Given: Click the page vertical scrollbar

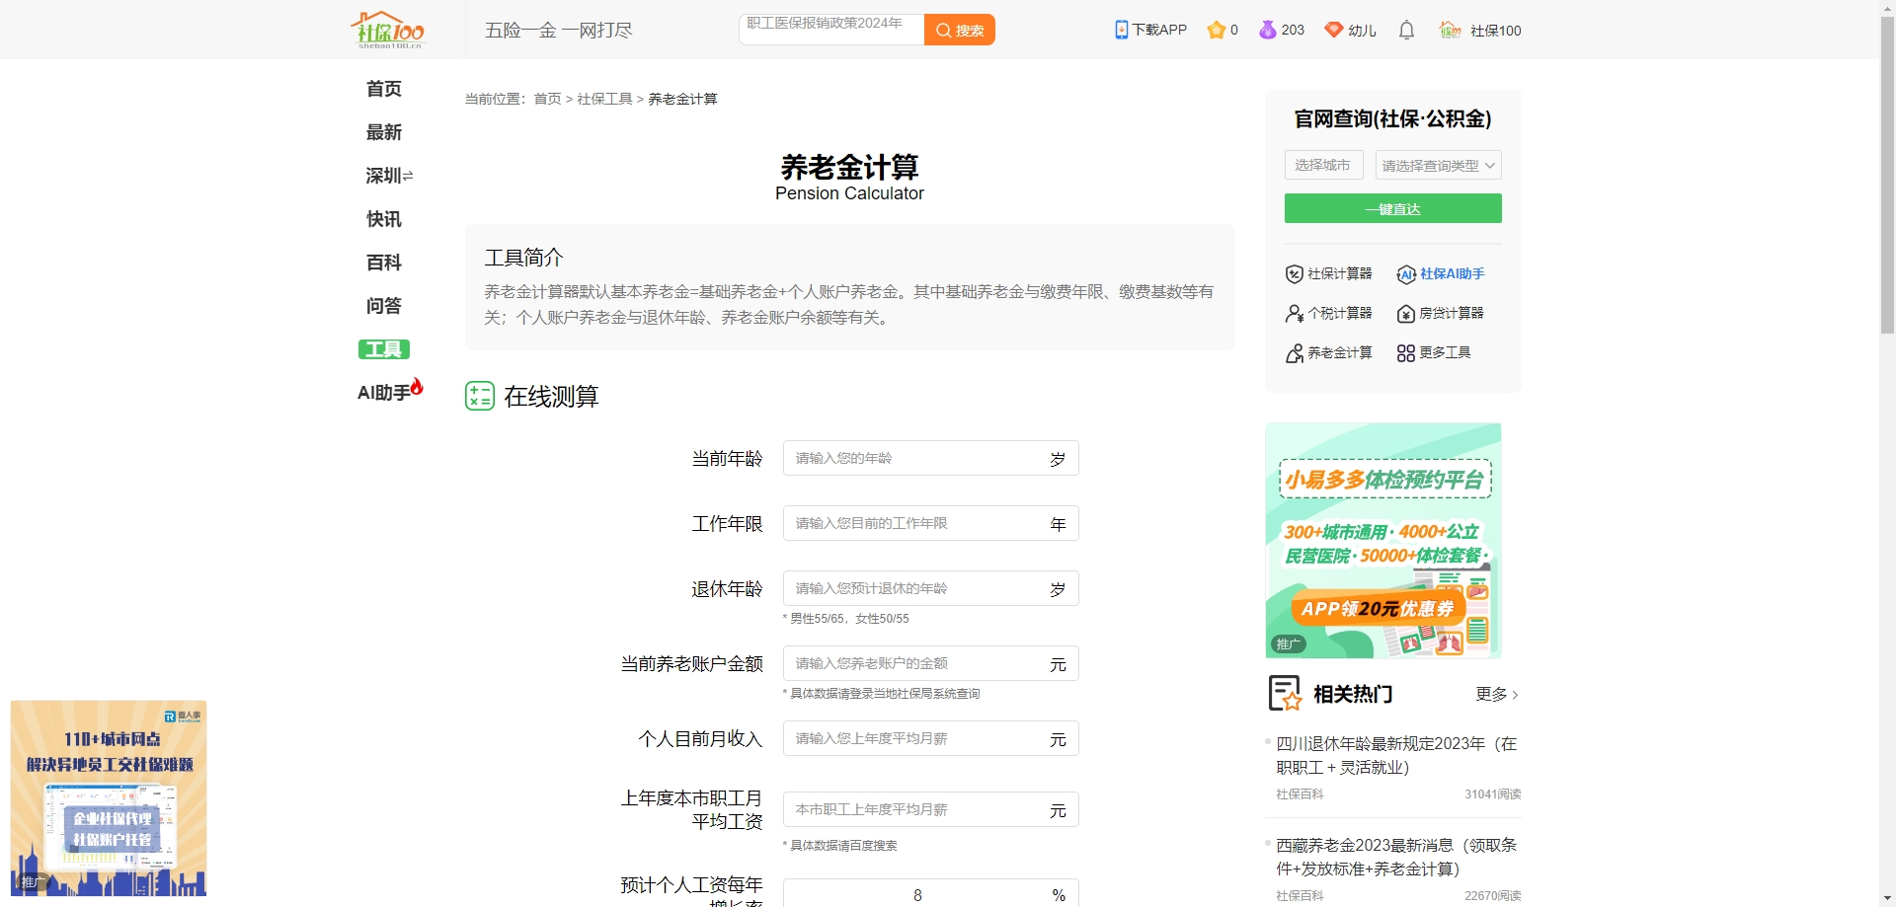Looking at the screenshot, I should click(x=1887, y=175).
